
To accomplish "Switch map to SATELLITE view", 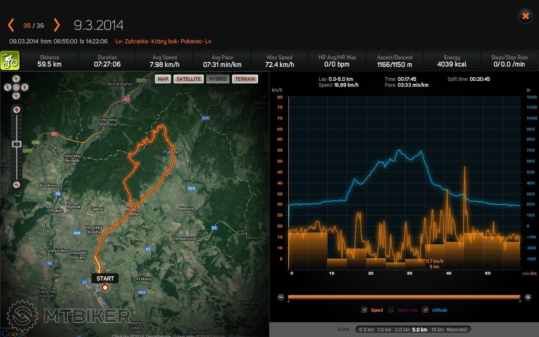I will tap(188, 79).
